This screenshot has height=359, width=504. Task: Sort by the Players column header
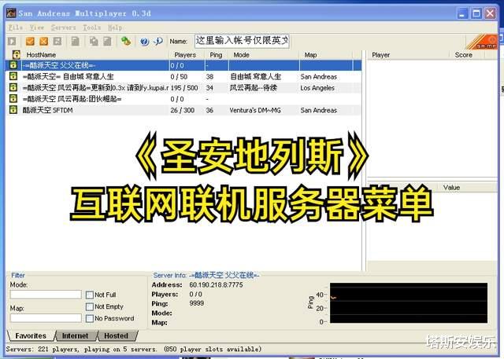click(187, 55)
